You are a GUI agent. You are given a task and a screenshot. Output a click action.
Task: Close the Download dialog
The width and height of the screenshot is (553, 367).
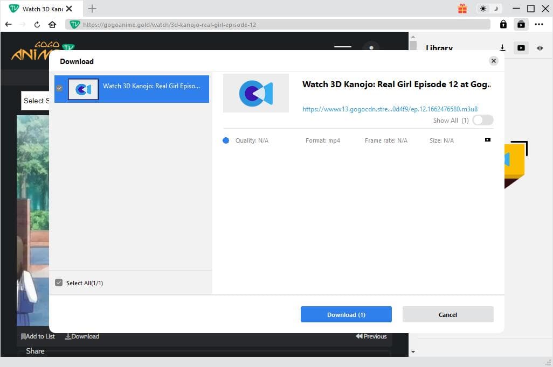493,61
